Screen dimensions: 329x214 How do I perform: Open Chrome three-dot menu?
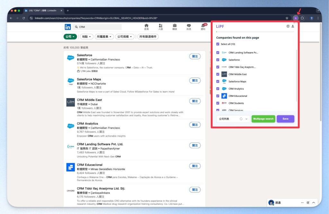pyautogui.click(x=318, y=18)
